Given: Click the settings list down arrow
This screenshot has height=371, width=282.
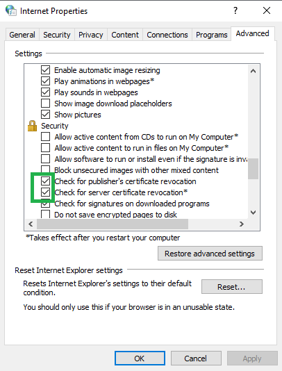Looking at the screenshot, I should point(253,212).
